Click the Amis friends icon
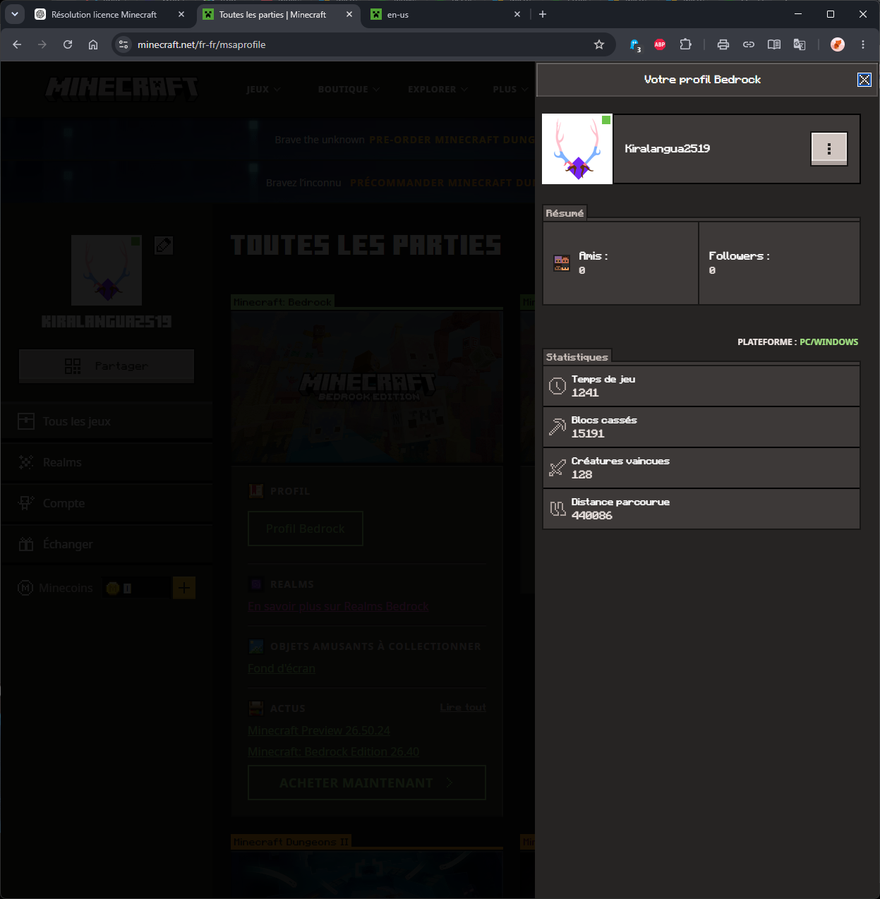Viewport: 880px width, 899px height. click(562, 263)
